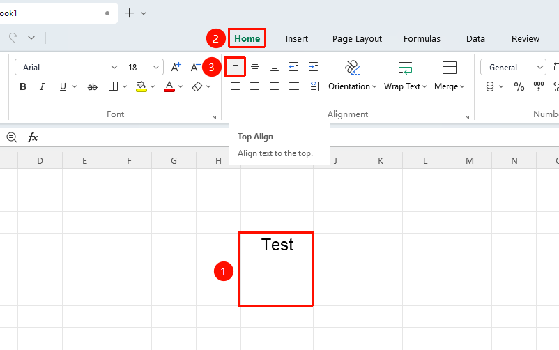559x350 pixels.
Task: Click the Redo arrow icon
Action: (x=13, y=37)
